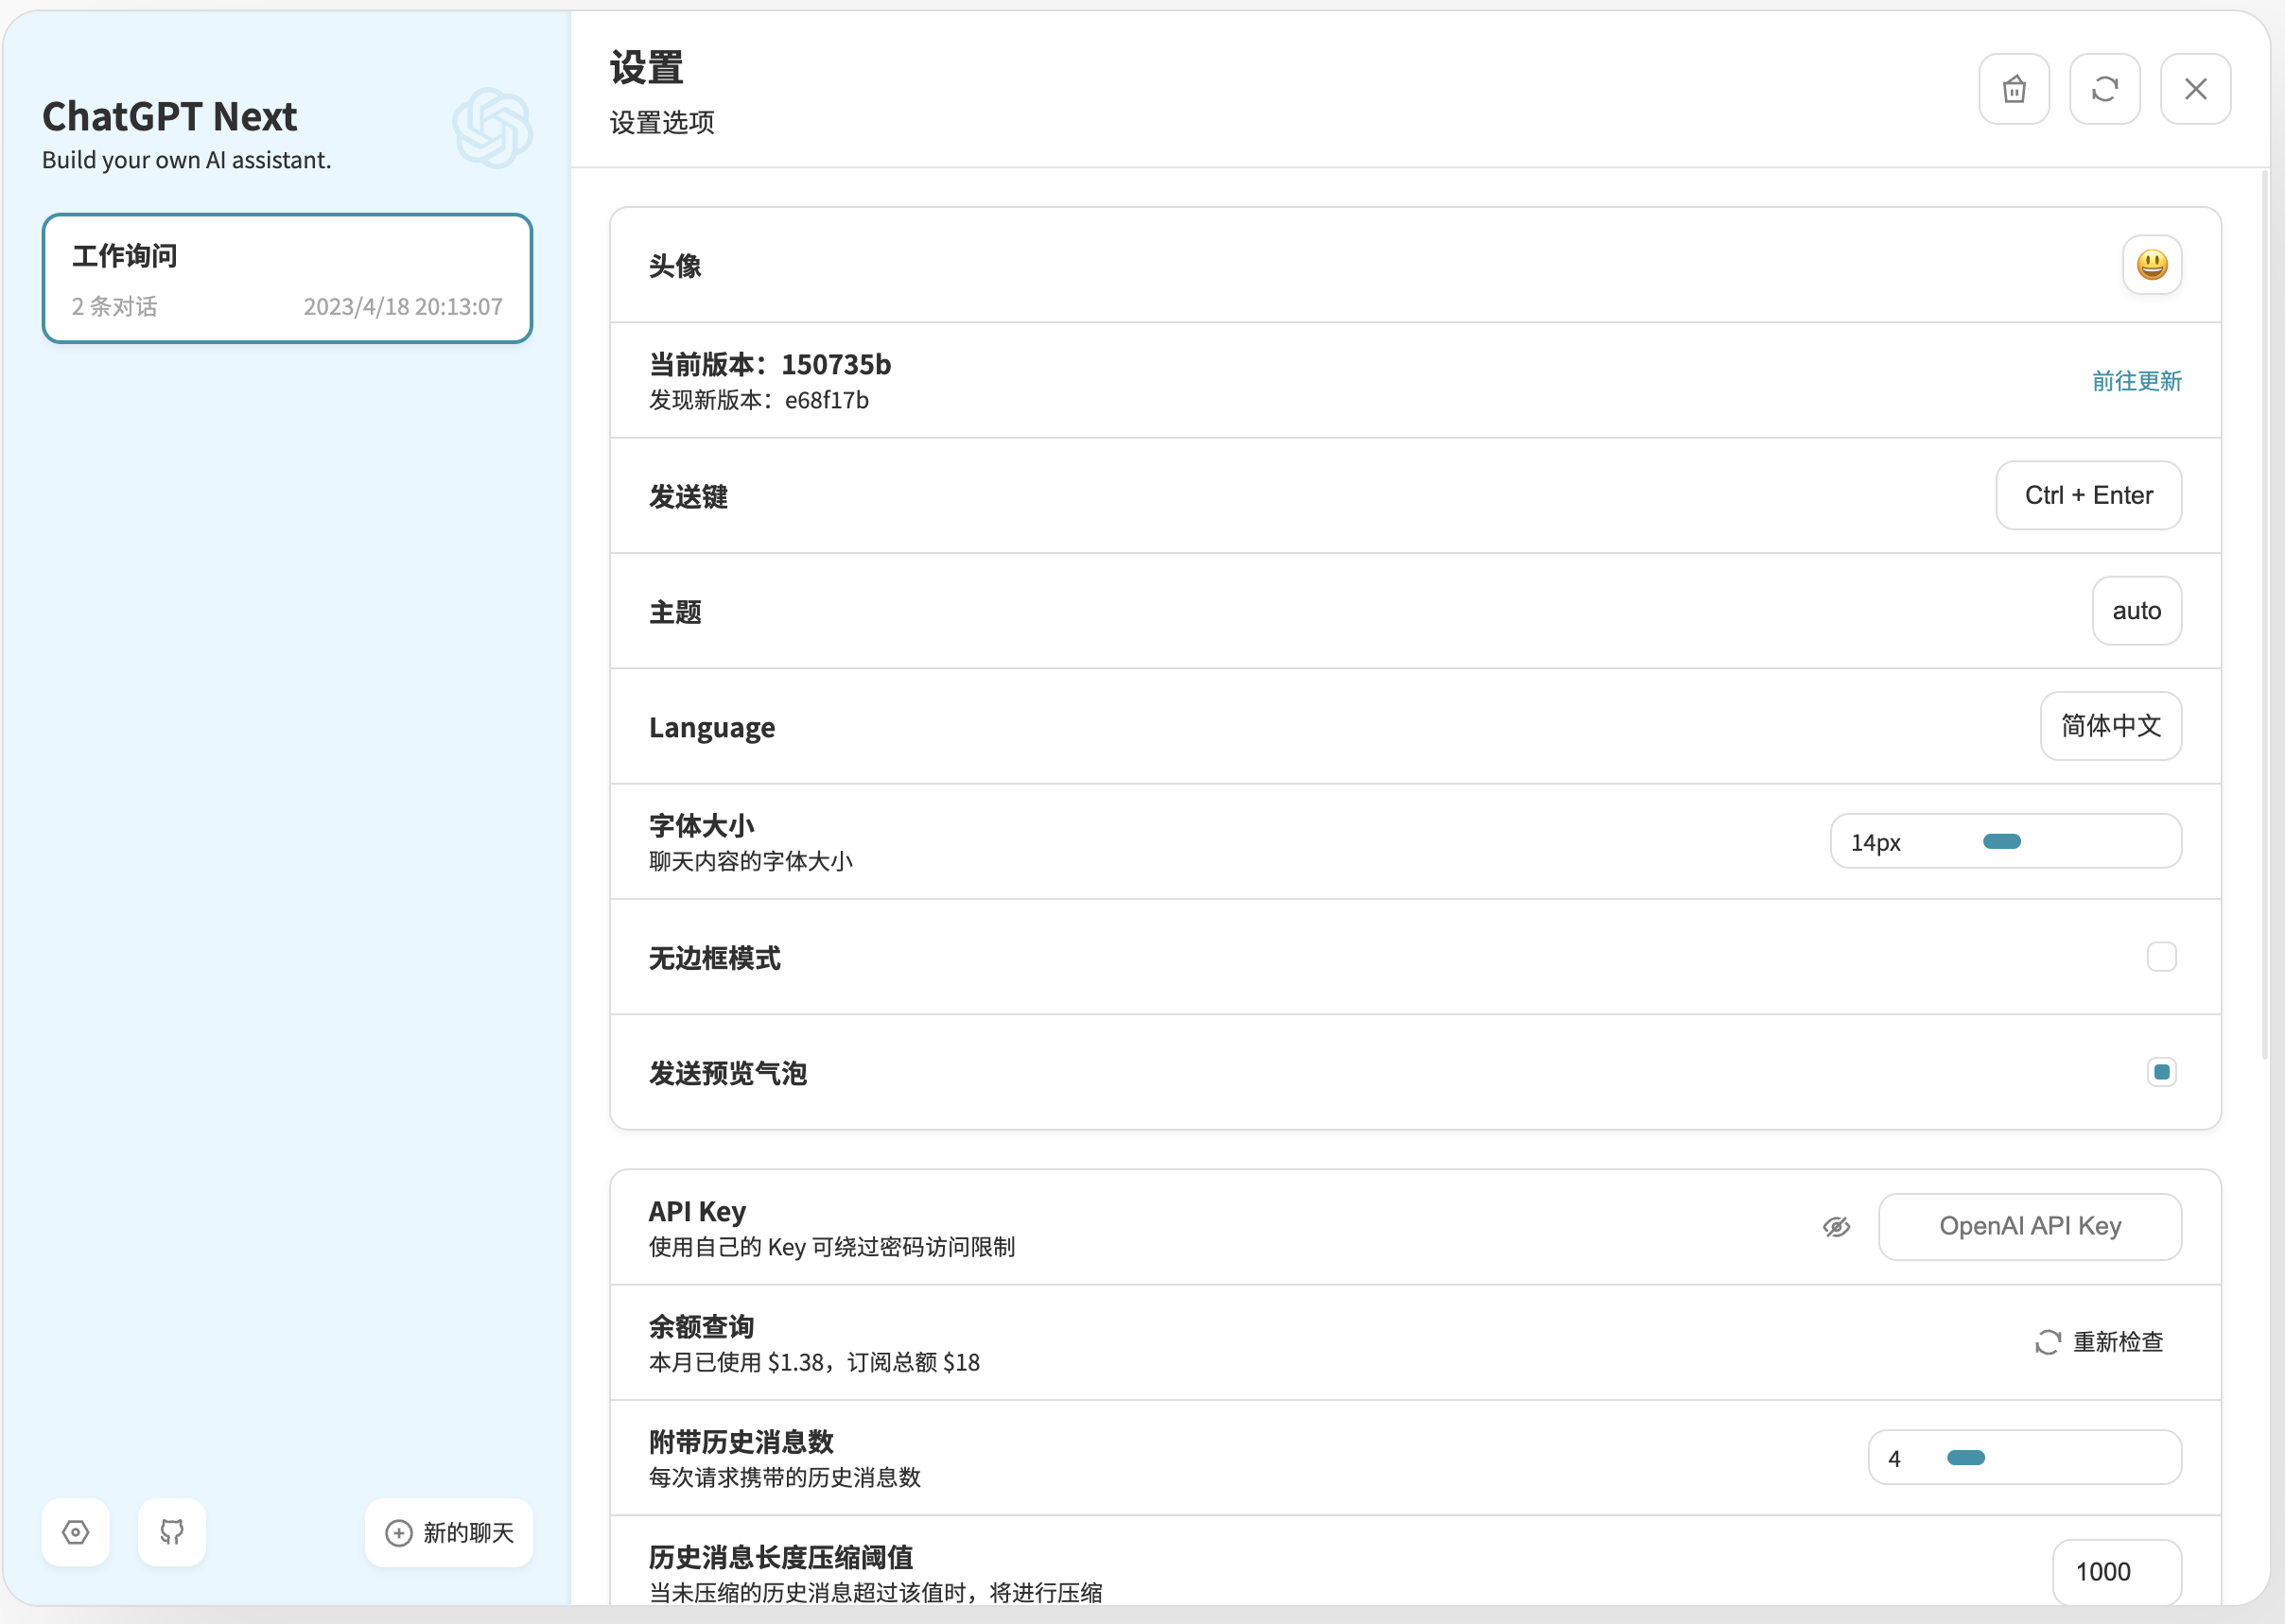Screen dimensions: 2285x1624
Task: Open the theme dropdown showing auto
Action: [2137, 611]
